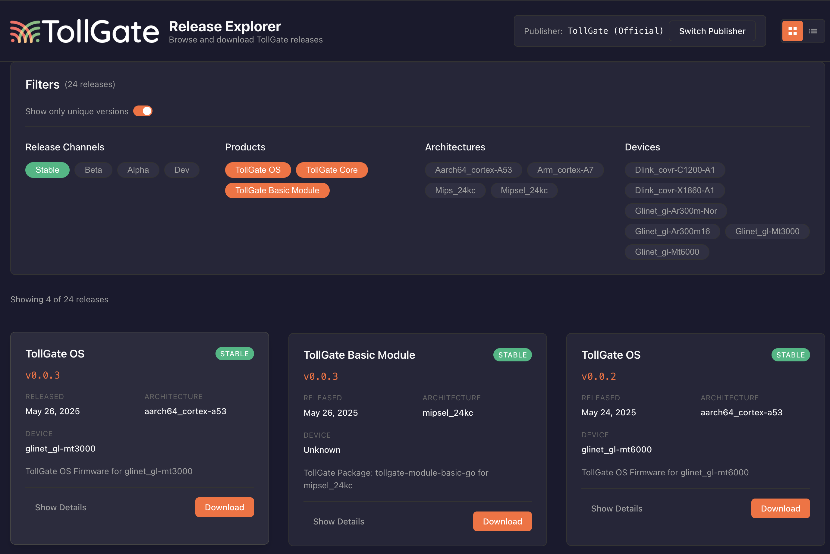Viewport: 830px width, 554px height.
Task: Filter by Dlink_covr-X1860-A1 device
Action: (x=674, y=190)
